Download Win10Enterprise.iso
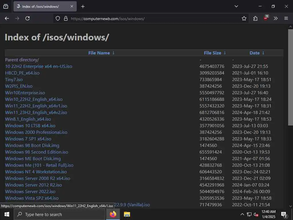Image resolution: width=293 pixels, height=220 pixels. click(x=25, y=93)
